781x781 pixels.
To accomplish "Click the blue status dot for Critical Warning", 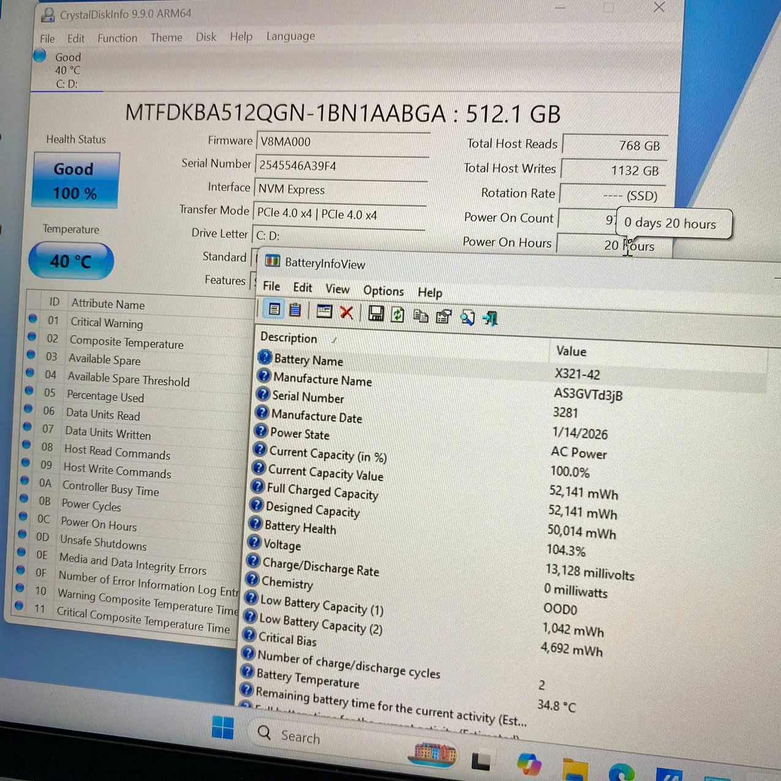I will coord(32,318).
